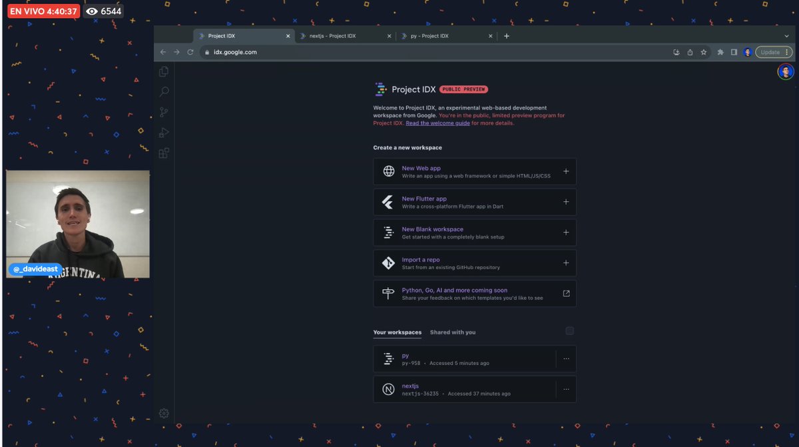Screen dimensions: 799x447
Task: Open the more options menu for py workspace
Action: point(567,359)
